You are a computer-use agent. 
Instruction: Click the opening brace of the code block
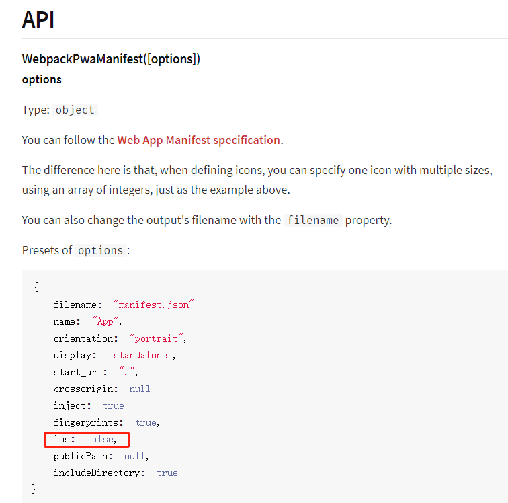[x=36, y=287]
